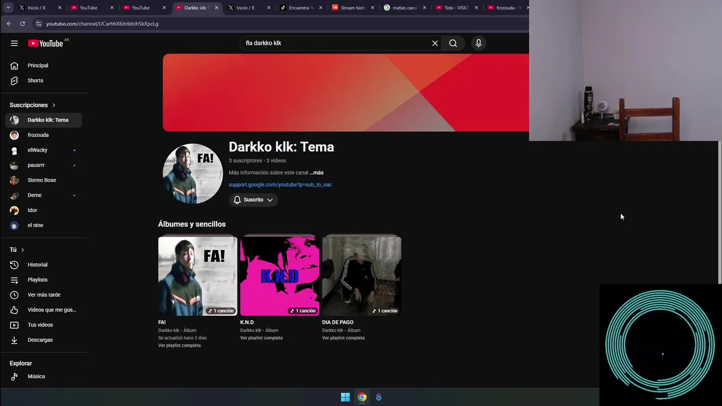Screen dimensions: 722x406
Task: Click the browser back arrow
Action: (9, 24)
